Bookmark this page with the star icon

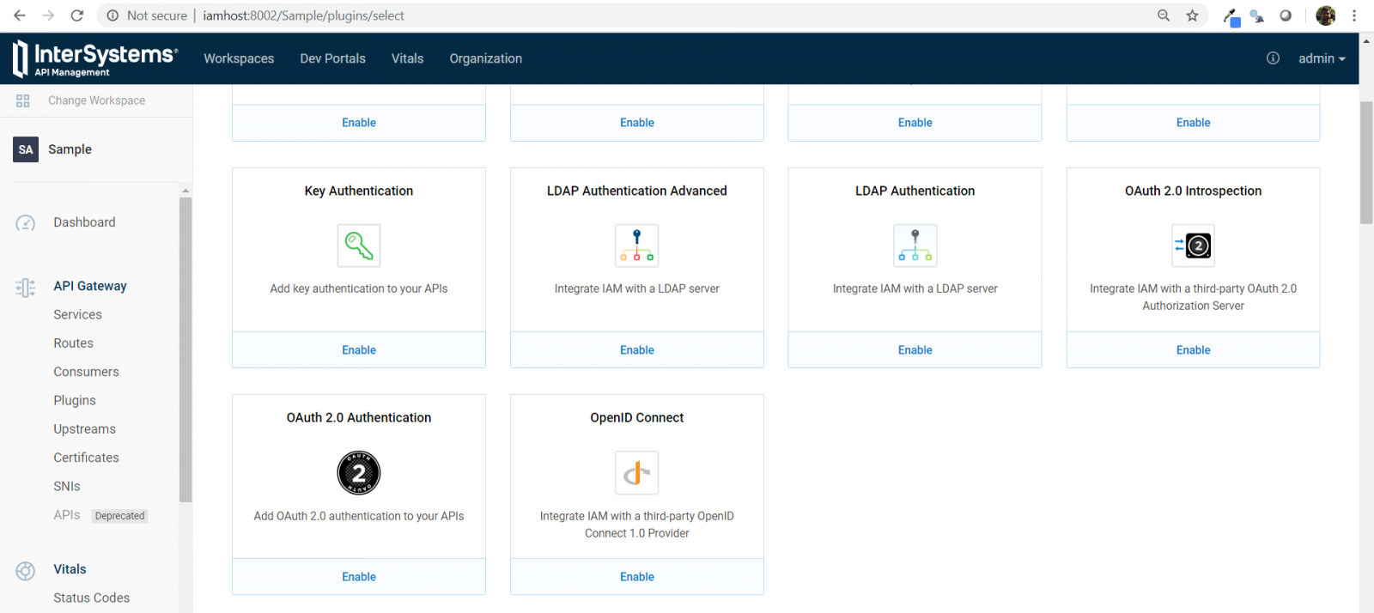[x=1193, y=15]
